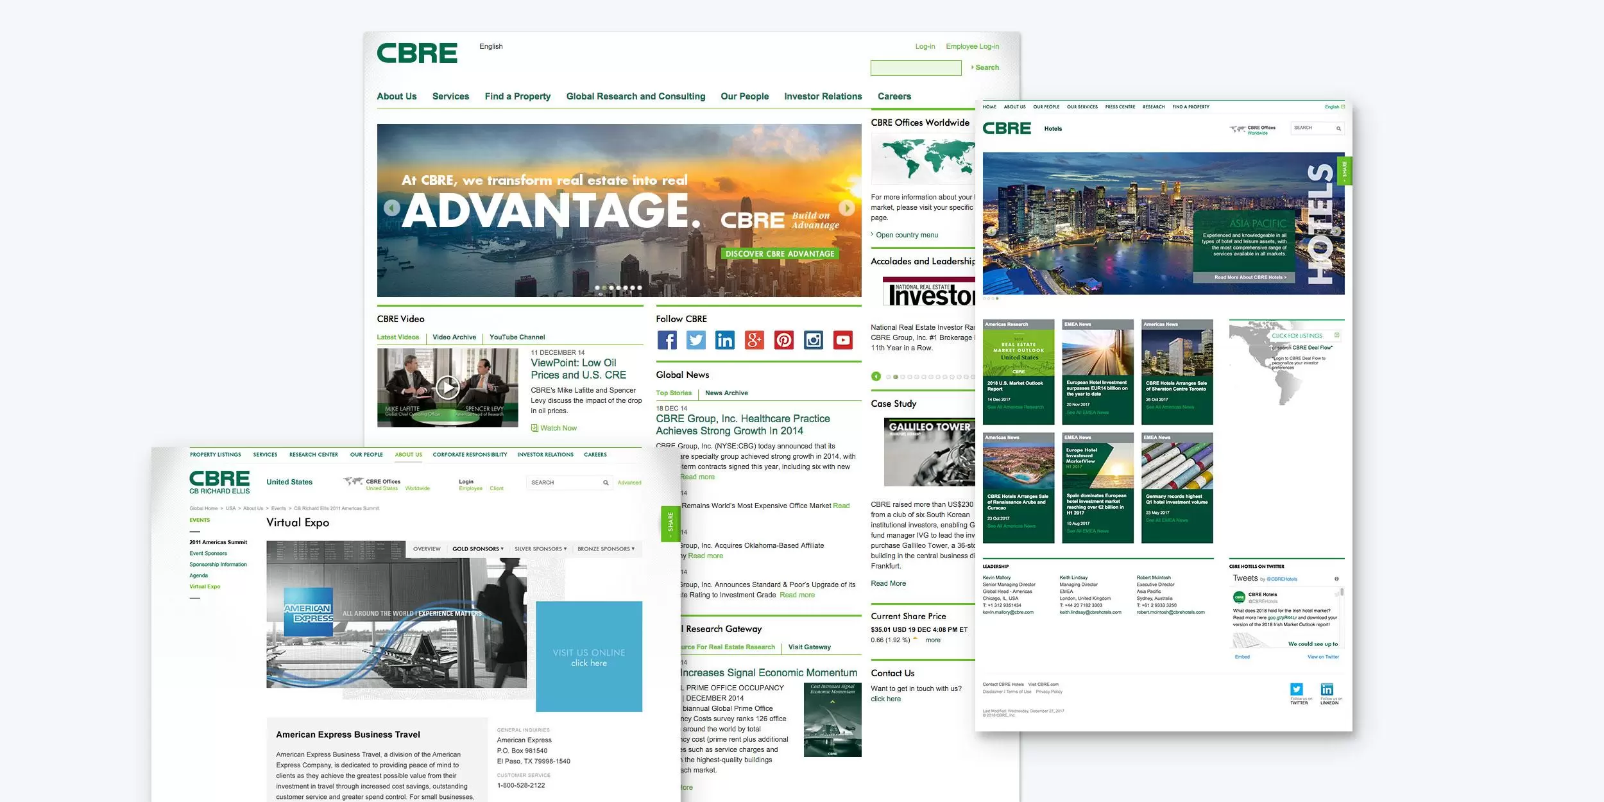Select the Overview tab in Virtual Expo
Image resolution: width=1604 pixels, height=802 pixels.
tap(427, 549)
